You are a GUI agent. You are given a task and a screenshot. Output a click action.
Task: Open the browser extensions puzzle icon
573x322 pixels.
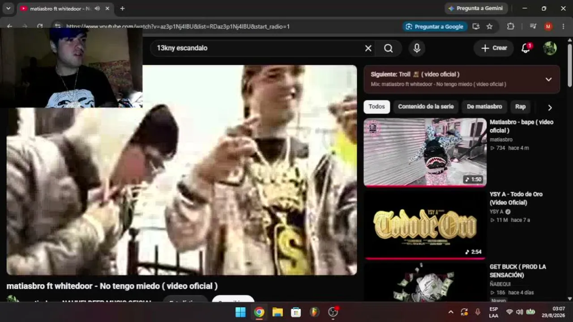(511, 26)
